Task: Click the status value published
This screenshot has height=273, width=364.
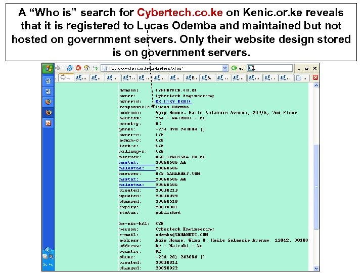Action: coord(168,213)
